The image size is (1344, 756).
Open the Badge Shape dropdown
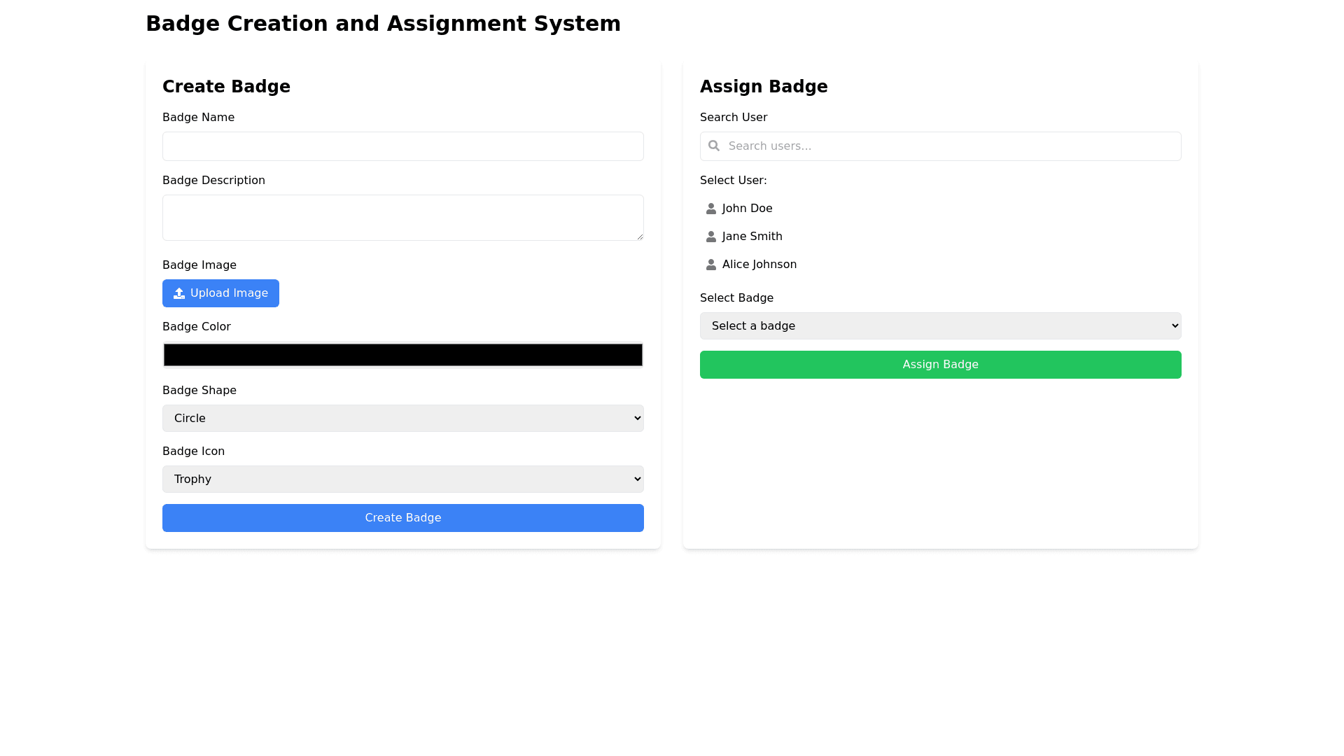[x=402, y=418]
